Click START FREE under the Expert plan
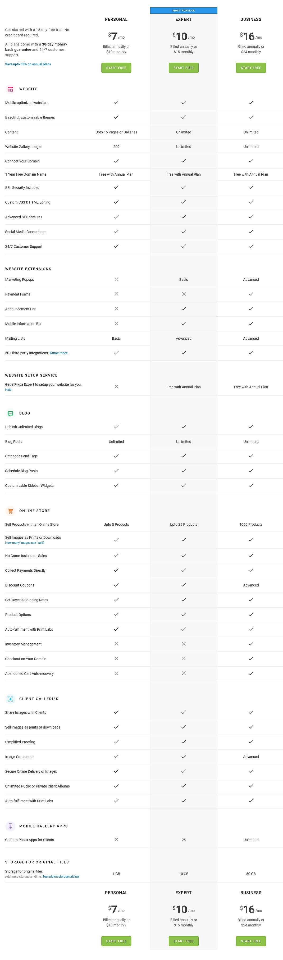Image resolution: width=283 pixels, height=960 pixels. click(183, 68)
